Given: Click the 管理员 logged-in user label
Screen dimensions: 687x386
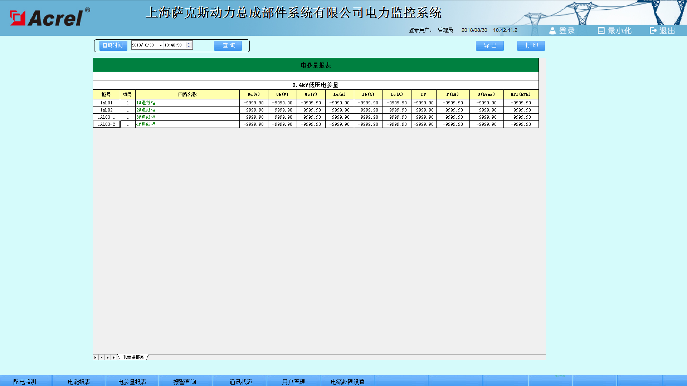Looking at the screenshot, I should click(445, 30).
